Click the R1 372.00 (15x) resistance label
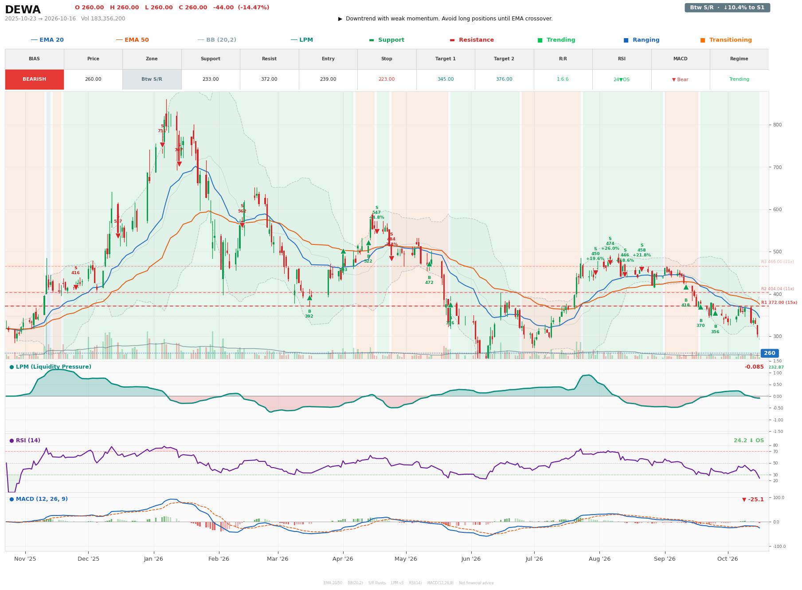The width and height of the screenshot is (802, 590). click(779, 303)
